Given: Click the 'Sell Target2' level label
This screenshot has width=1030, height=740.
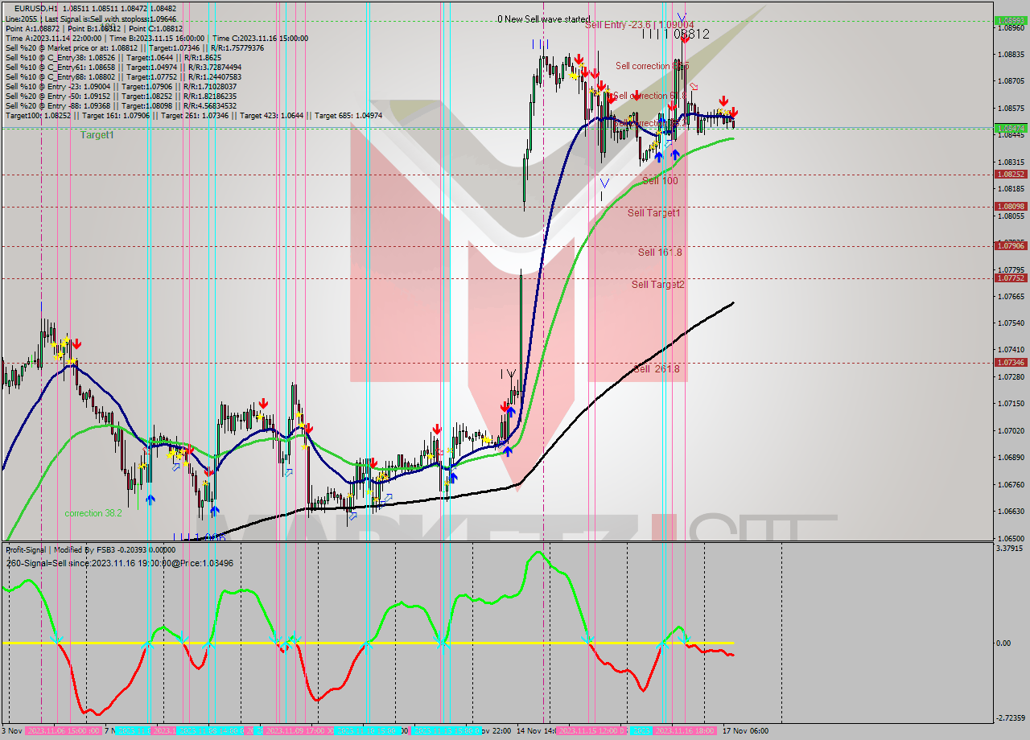Looking at the screenshot, I should [657, 285].
